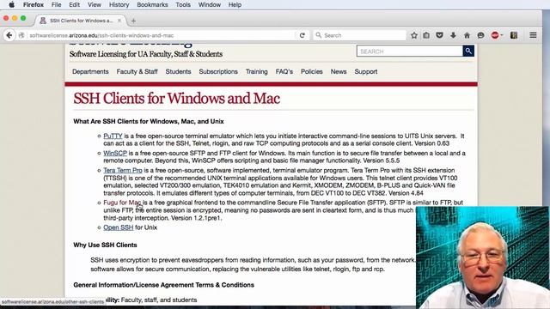Open the Window menu
The height and width of the screenshot is (309, 550).
point(210,5)
